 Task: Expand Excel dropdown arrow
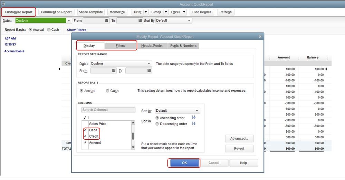pos(184,12)
